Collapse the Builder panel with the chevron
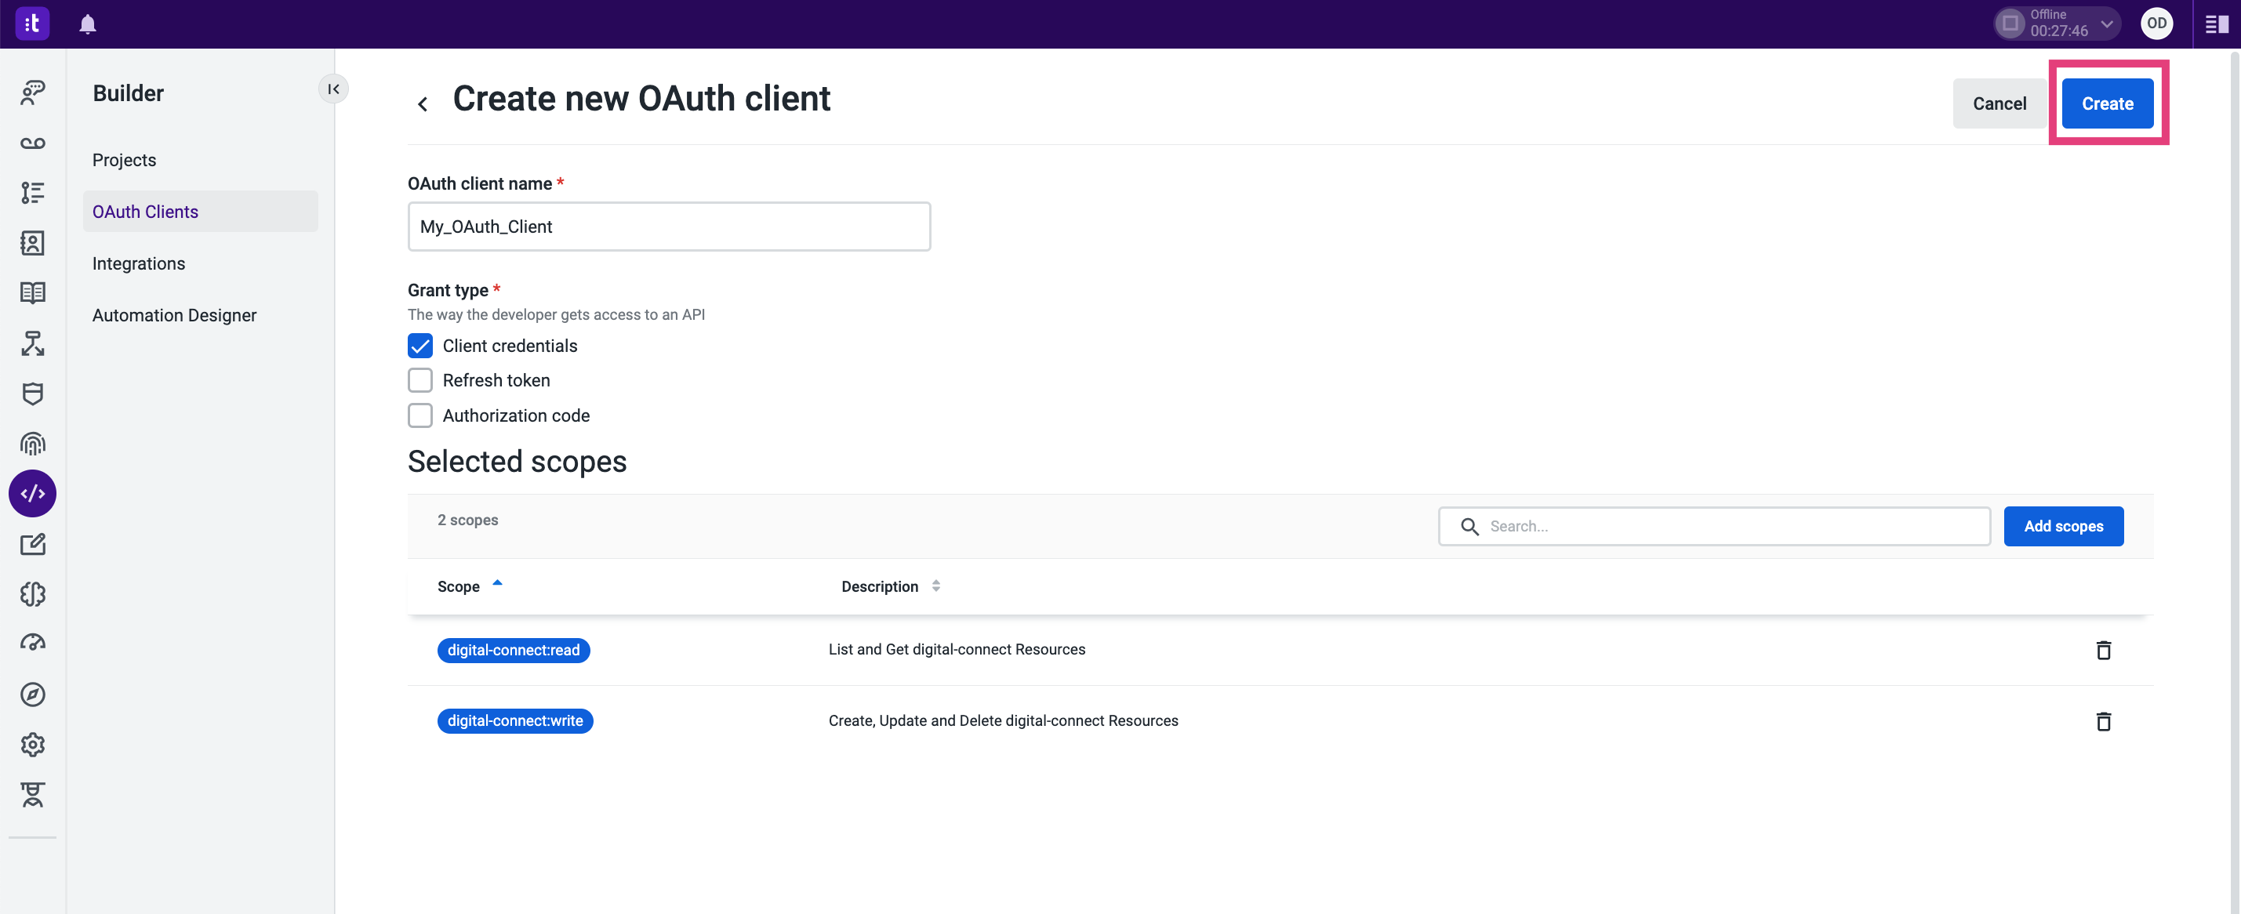This screenshot has width=2241, height=914. (333, 88)
